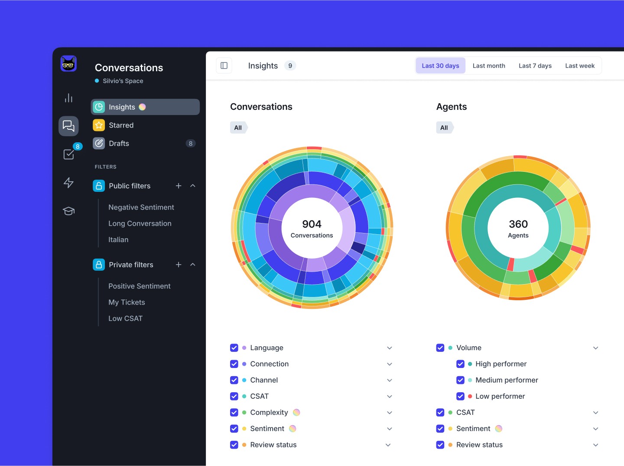The width and height of the screenshot is (624, 466).
Task: Expand the Language row chevron
Action: coord(390,348)
